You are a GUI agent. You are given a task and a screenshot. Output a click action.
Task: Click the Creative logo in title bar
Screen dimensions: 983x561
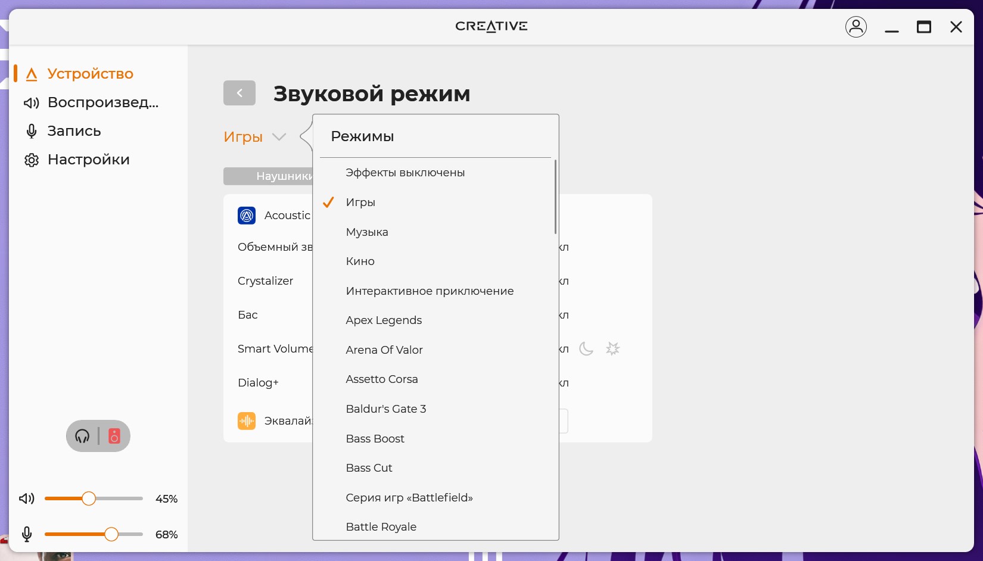[x=491, y=26]
